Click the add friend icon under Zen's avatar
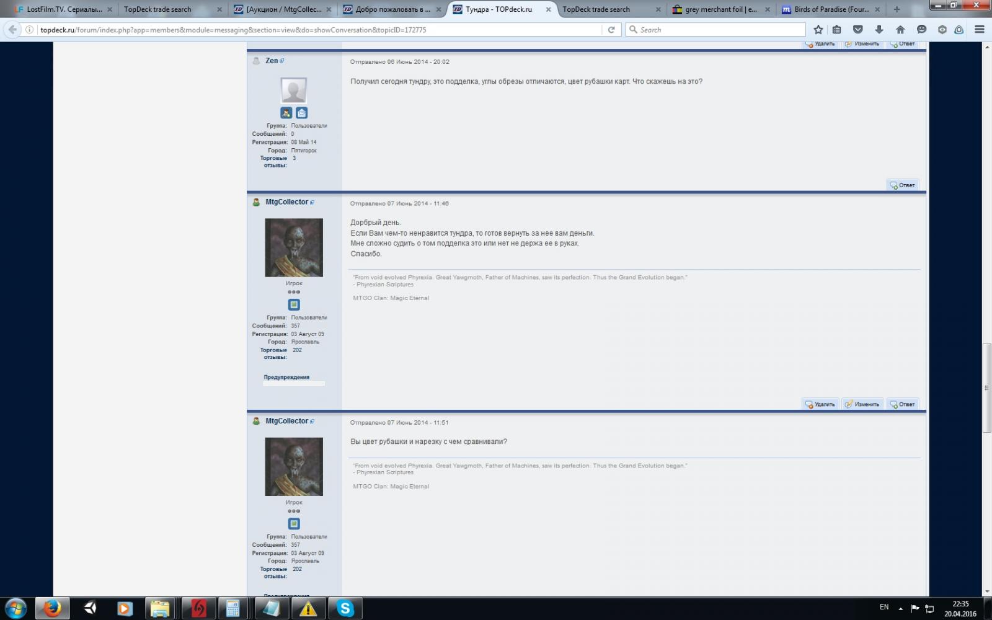The width and height of the screenshot is (992, 620). [286, 113]
